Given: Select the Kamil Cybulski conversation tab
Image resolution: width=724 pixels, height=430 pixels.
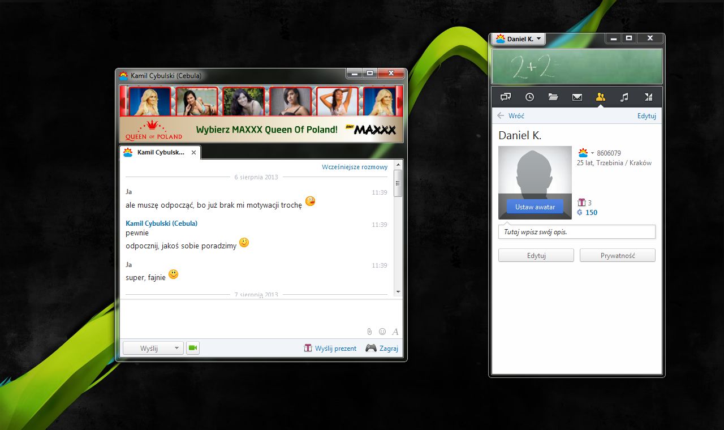Looking at the screenshot, I should 160,153.
